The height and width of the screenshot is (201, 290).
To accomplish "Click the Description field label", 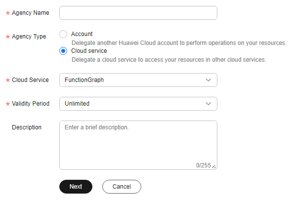I will [27, 127].
